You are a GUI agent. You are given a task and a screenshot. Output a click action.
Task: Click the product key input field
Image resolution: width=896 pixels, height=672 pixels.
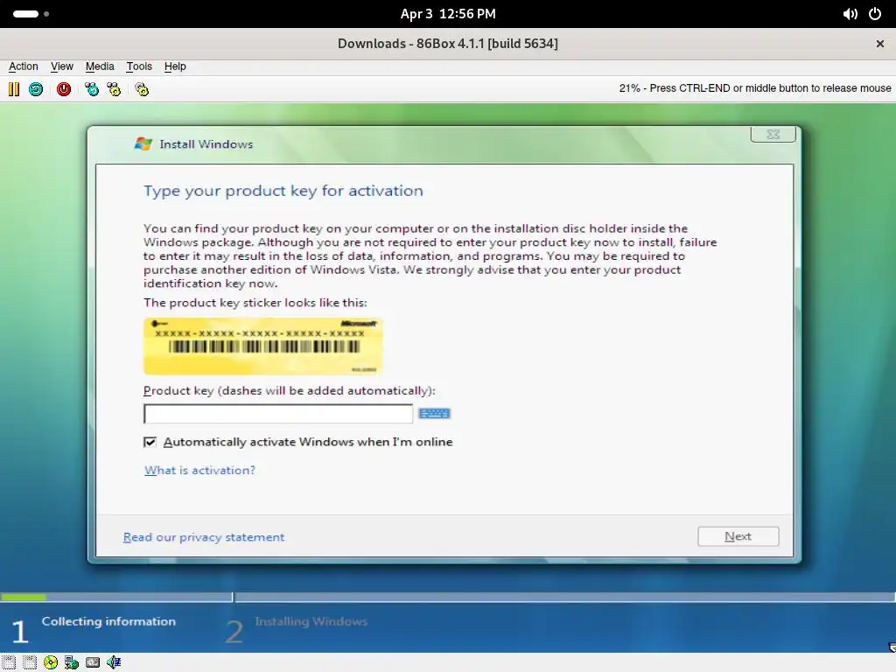tap(278, 413)
